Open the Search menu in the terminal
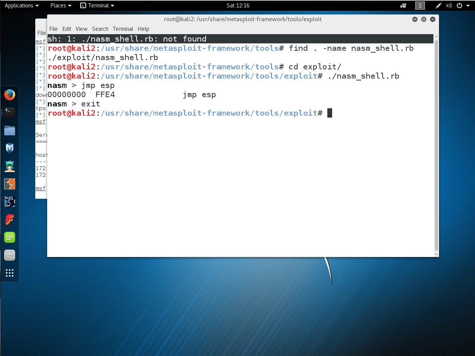 pos(100,29)
